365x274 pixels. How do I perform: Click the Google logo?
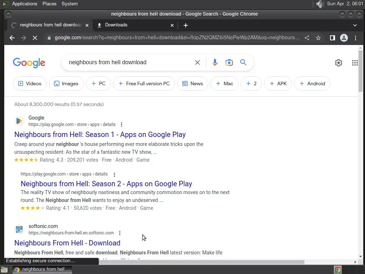tap(29, 63)
